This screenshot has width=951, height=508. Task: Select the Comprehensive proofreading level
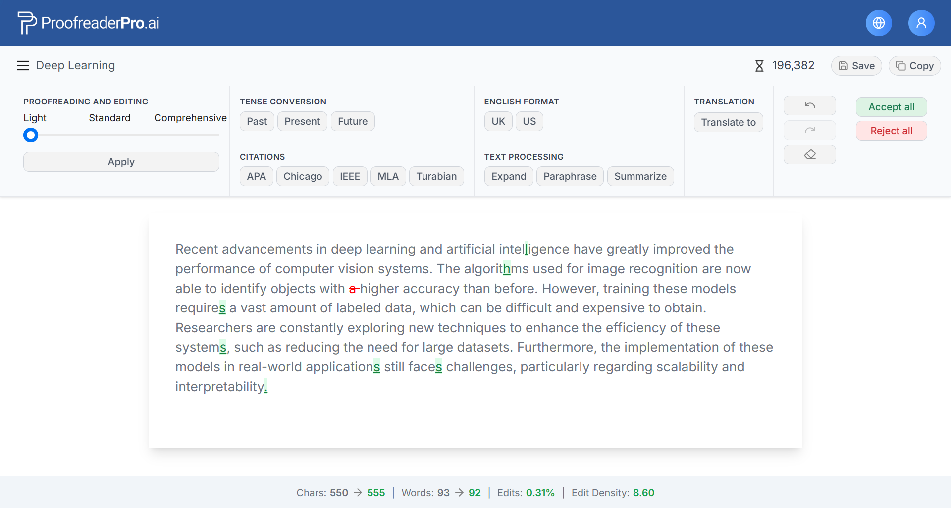pyautogui.click(x=190, y=118)
